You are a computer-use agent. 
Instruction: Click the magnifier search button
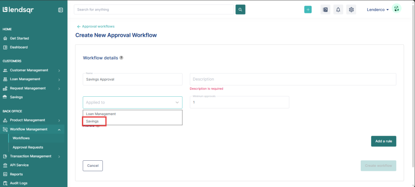[x=240, y=9]
